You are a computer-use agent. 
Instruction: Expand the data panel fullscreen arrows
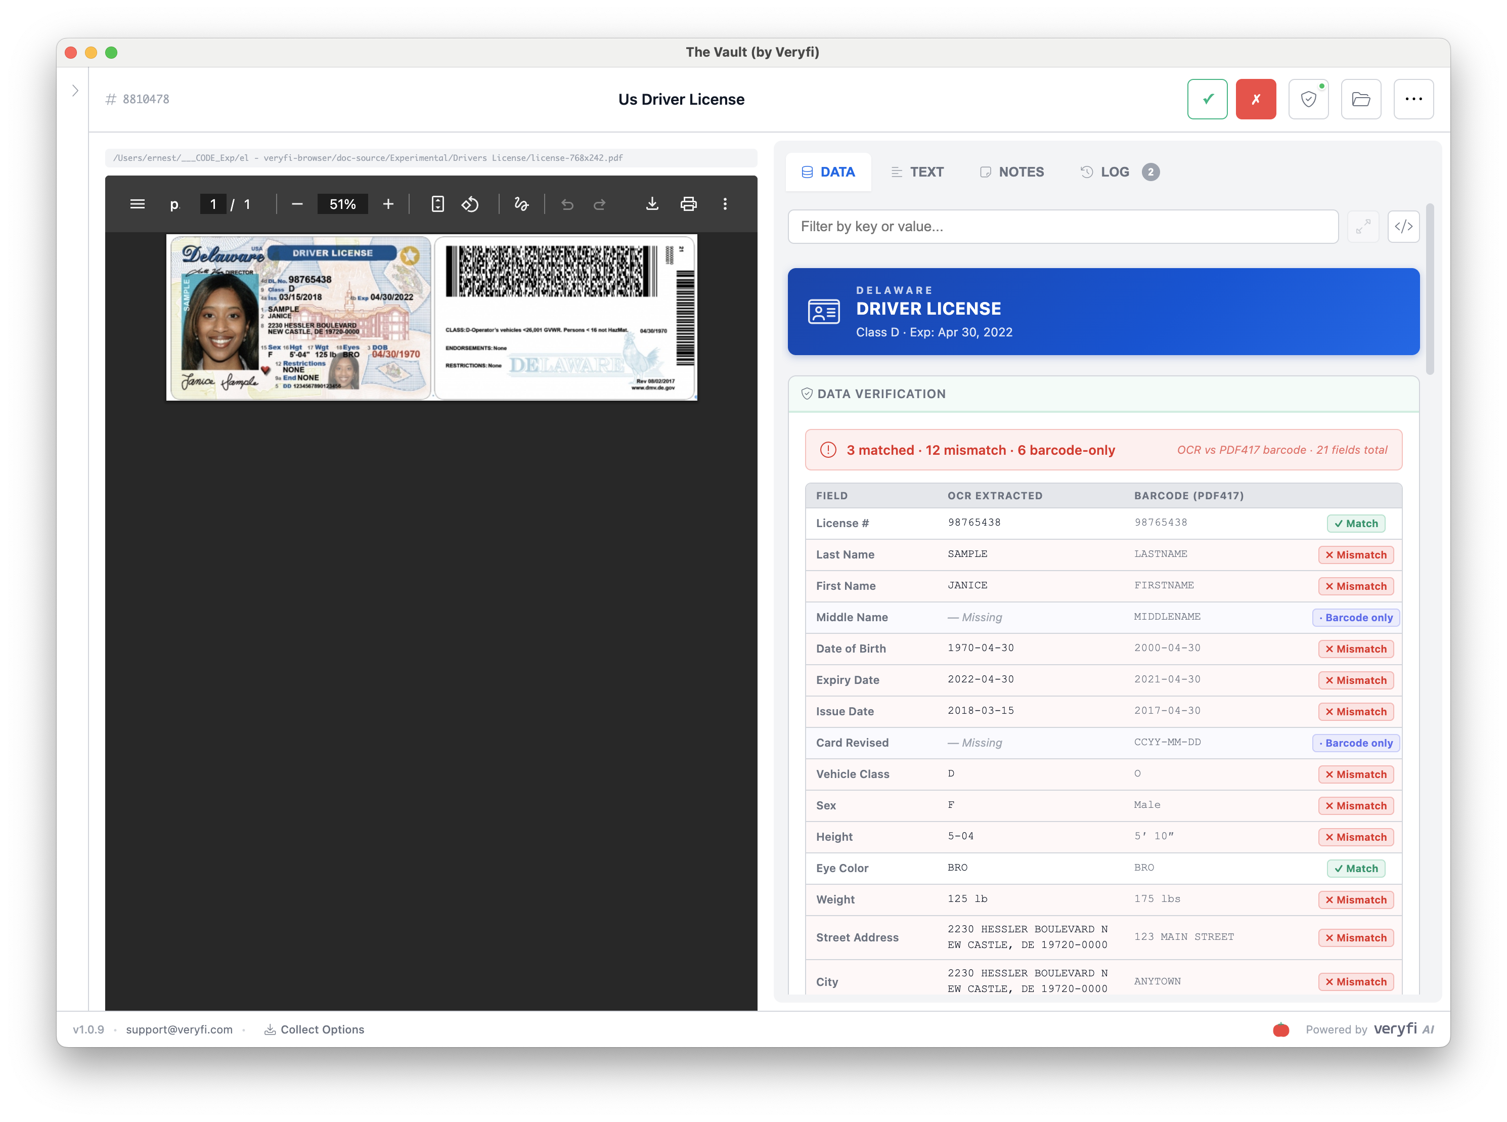[1362, 226]
